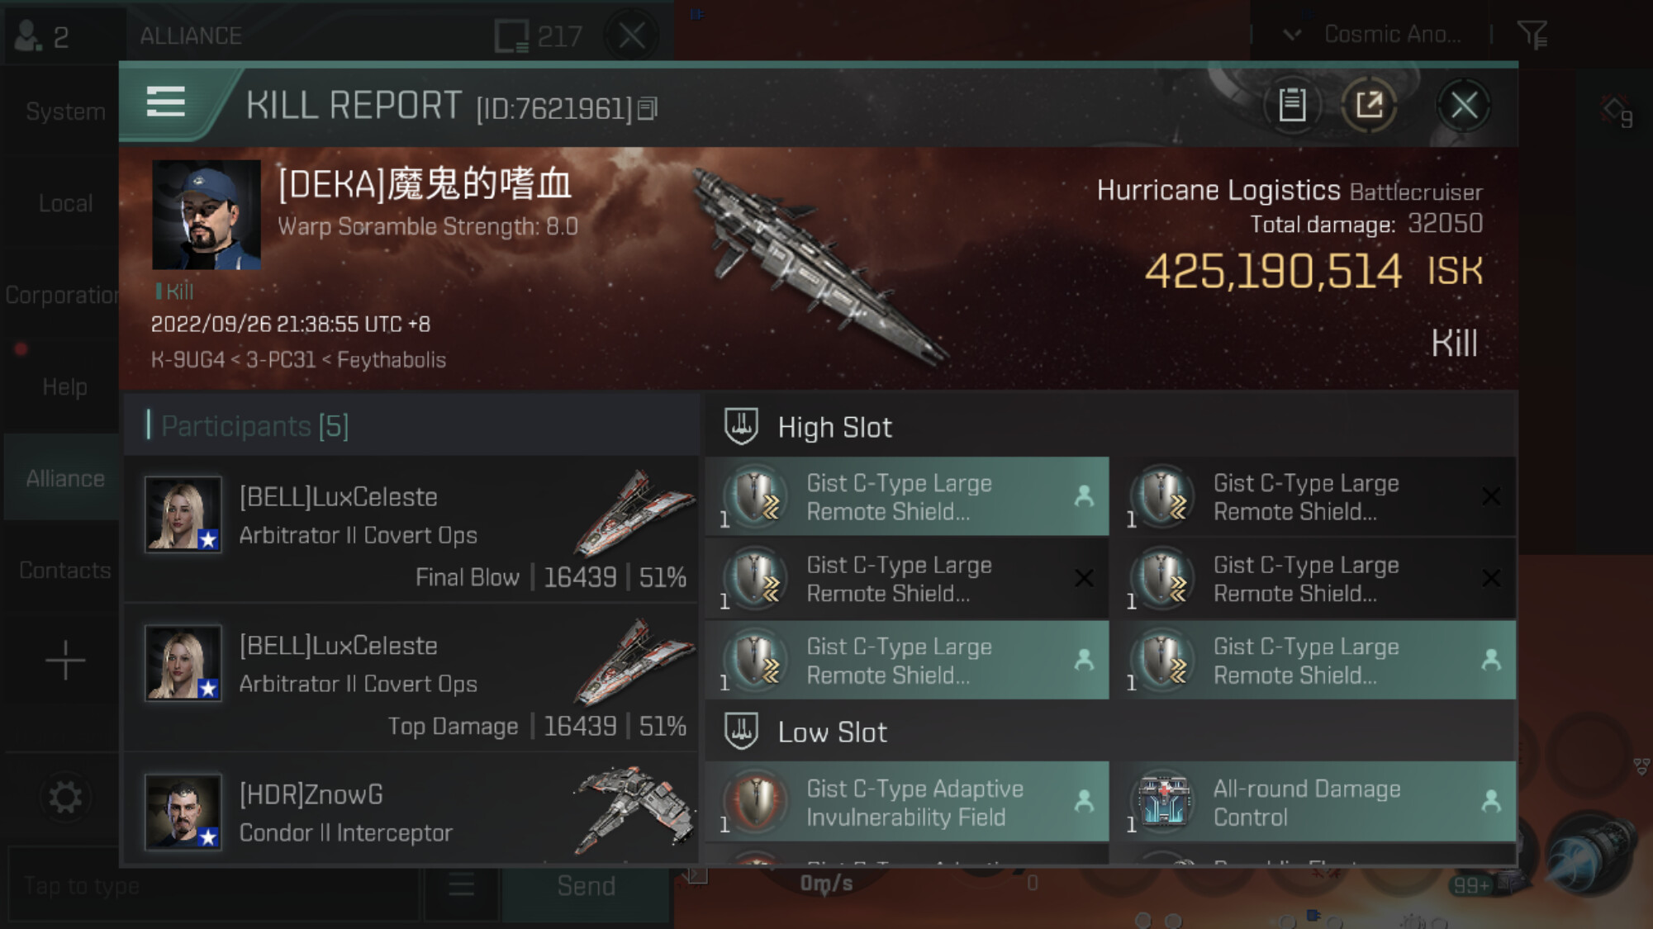The width and height of the screenshot is (1653, 929).
Task: Send the chat message
Action: (x=586, y=885)
